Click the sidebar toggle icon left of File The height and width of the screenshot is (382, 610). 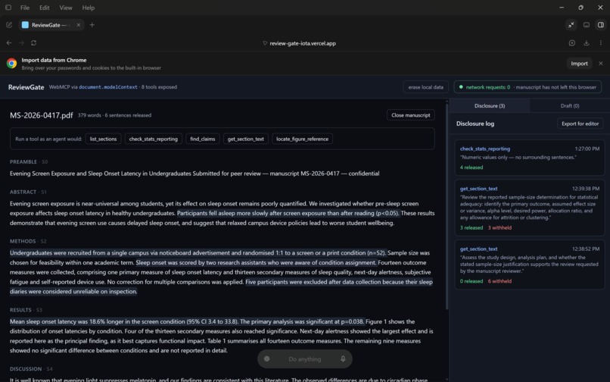coord(8,8)
